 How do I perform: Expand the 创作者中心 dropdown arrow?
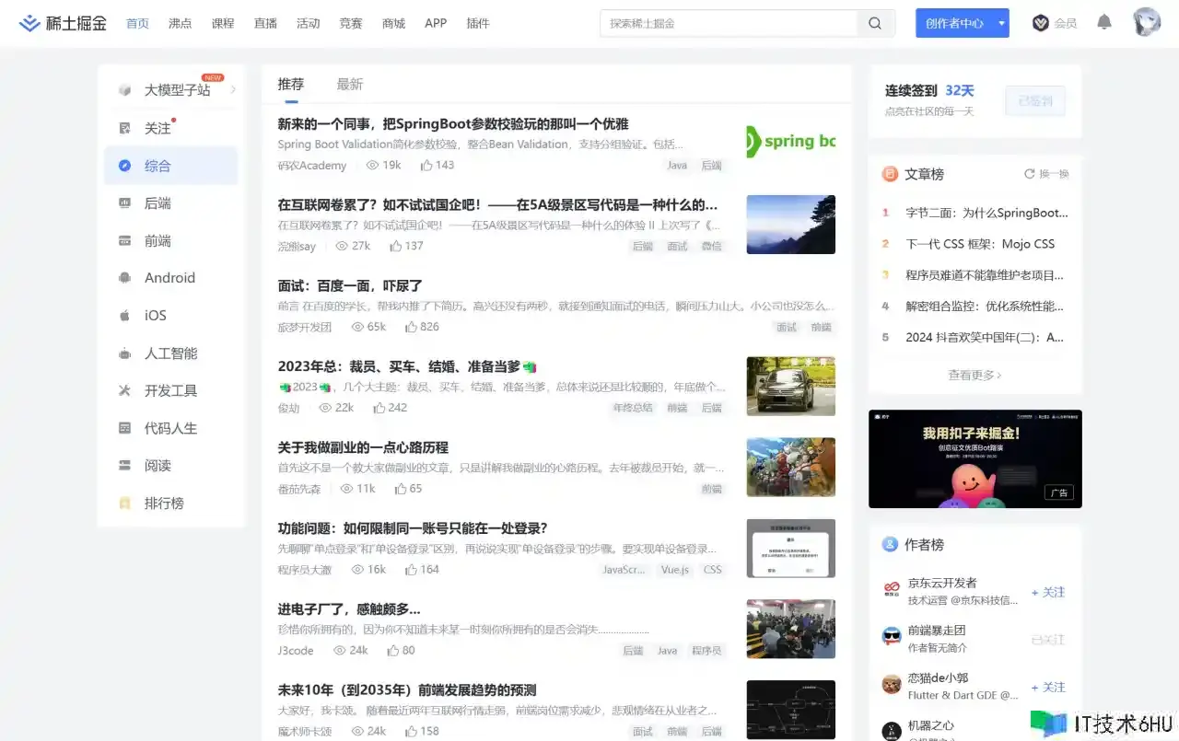1001,24
